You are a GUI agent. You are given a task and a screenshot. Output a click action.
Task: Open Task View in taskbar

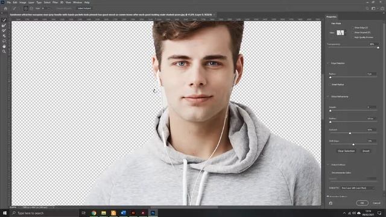[83, 213]
